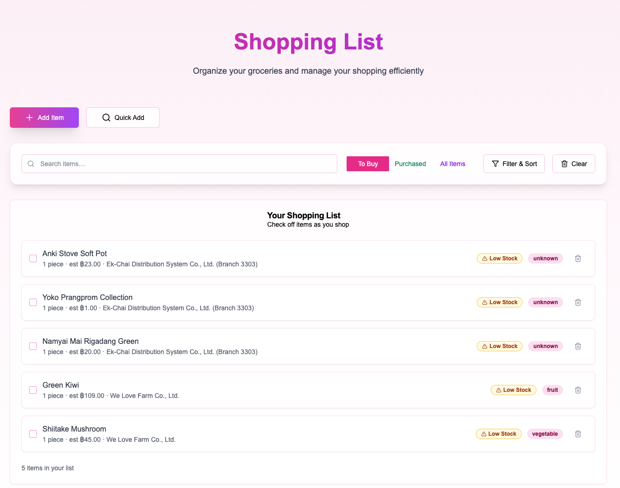
Task: Delete the Shiitake Mushroom item
Action: 578,434
